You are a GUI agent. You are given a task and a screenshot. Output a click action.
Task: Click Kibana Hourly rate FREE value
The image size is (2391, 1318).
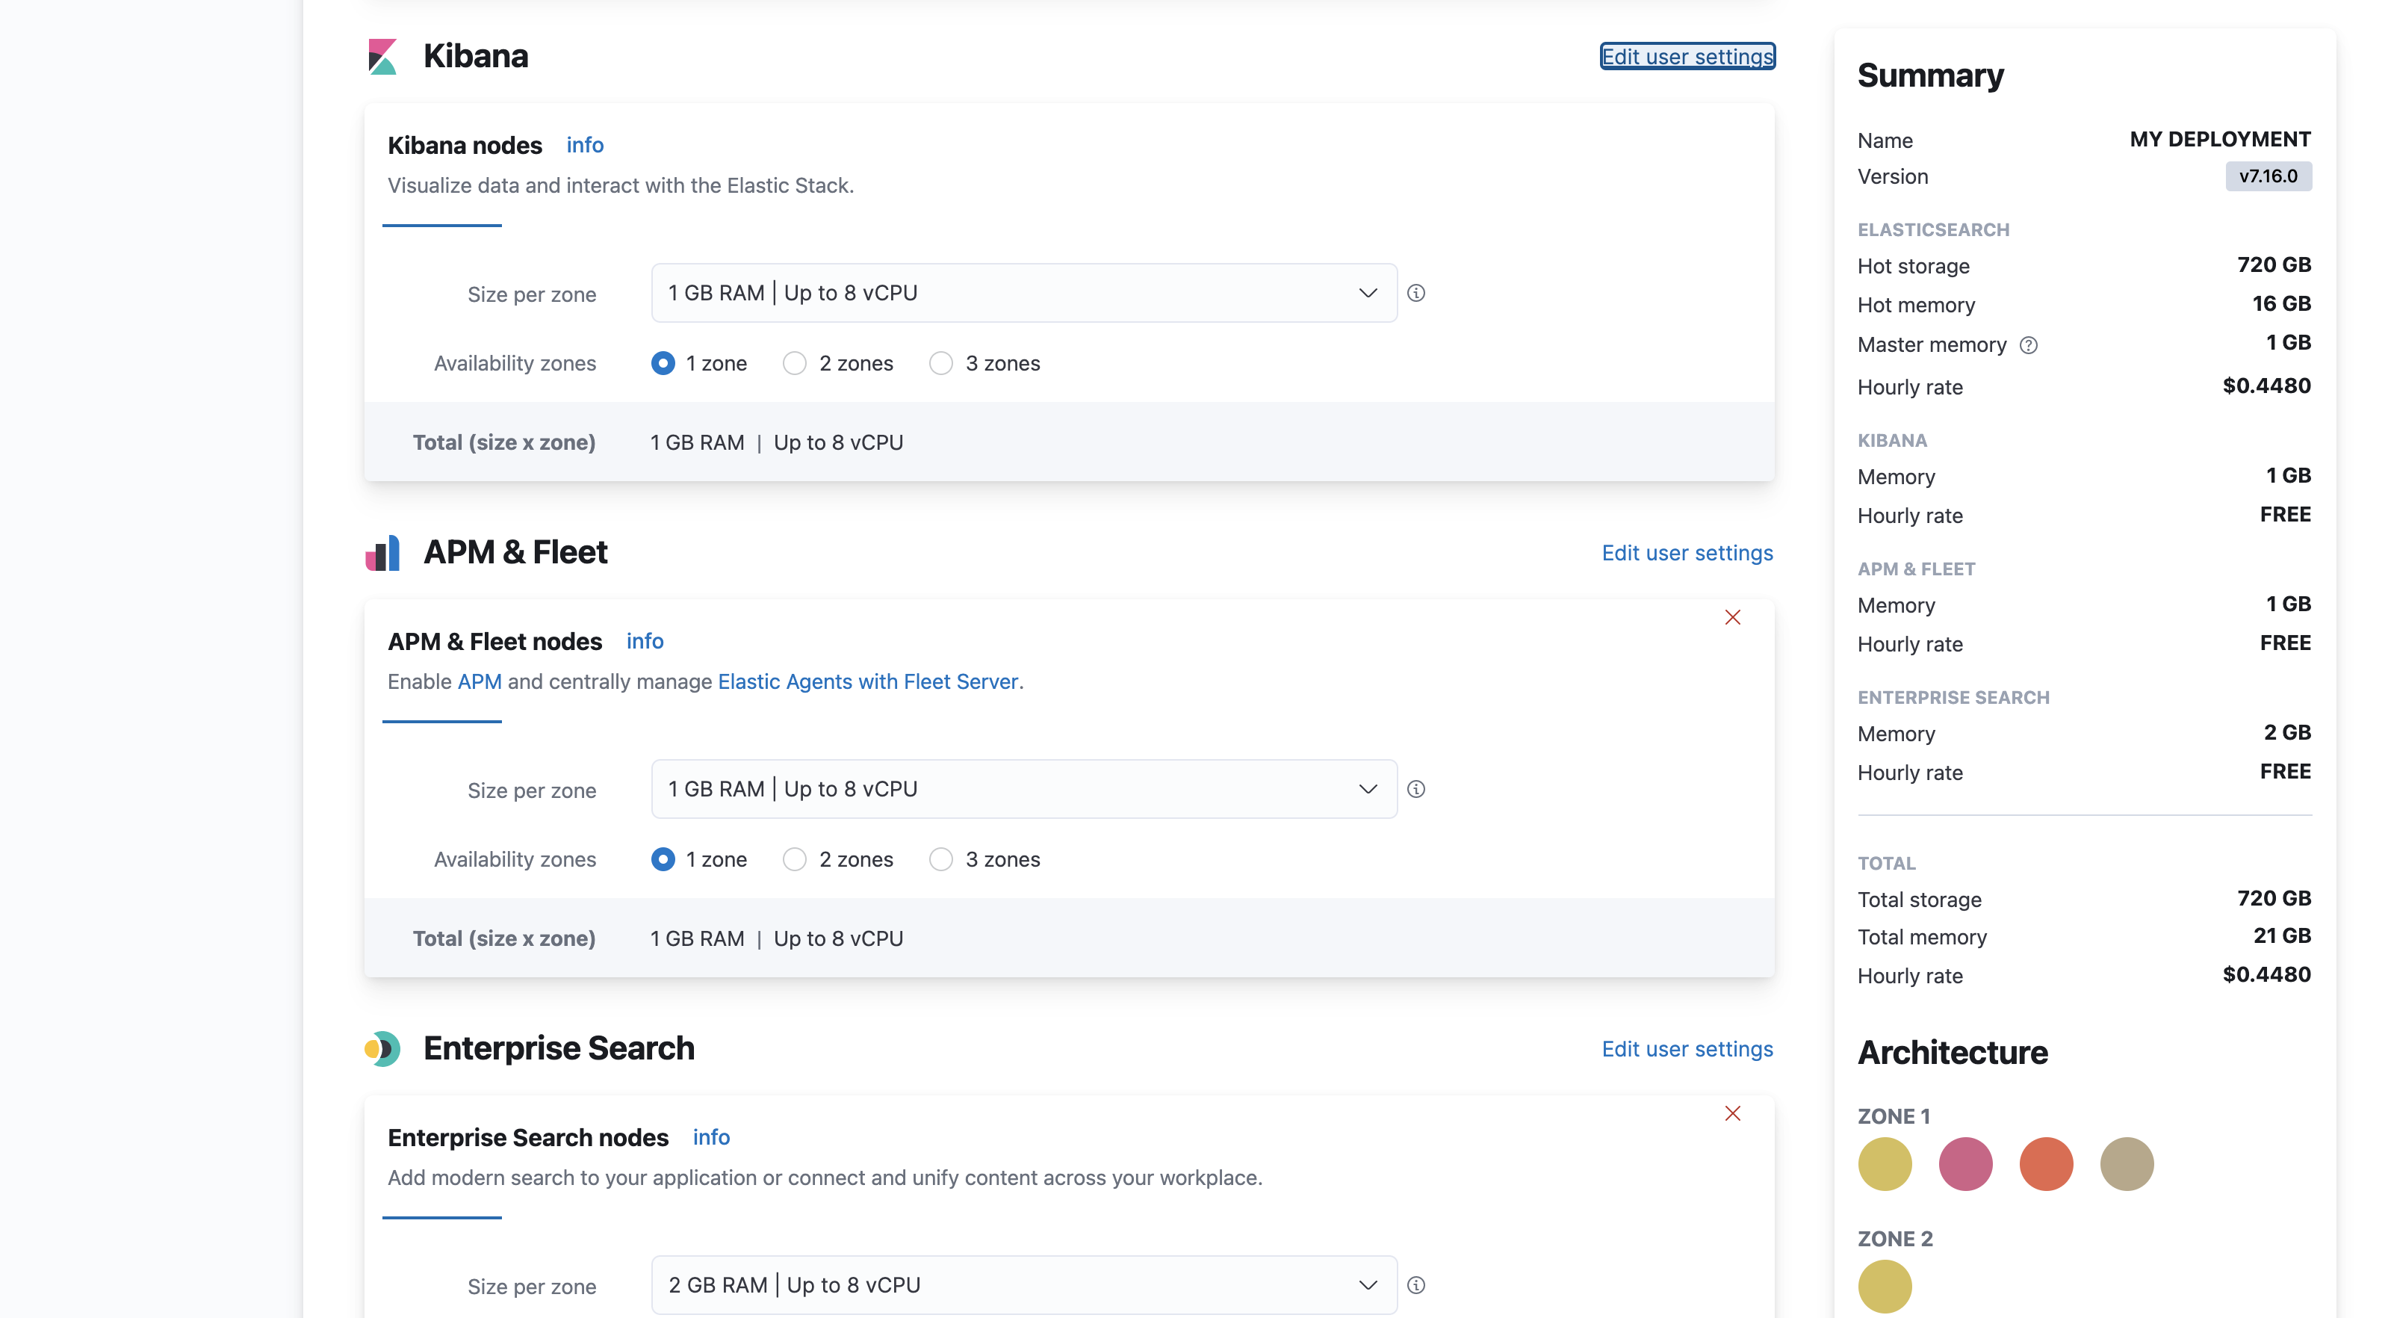(2285, 514)
